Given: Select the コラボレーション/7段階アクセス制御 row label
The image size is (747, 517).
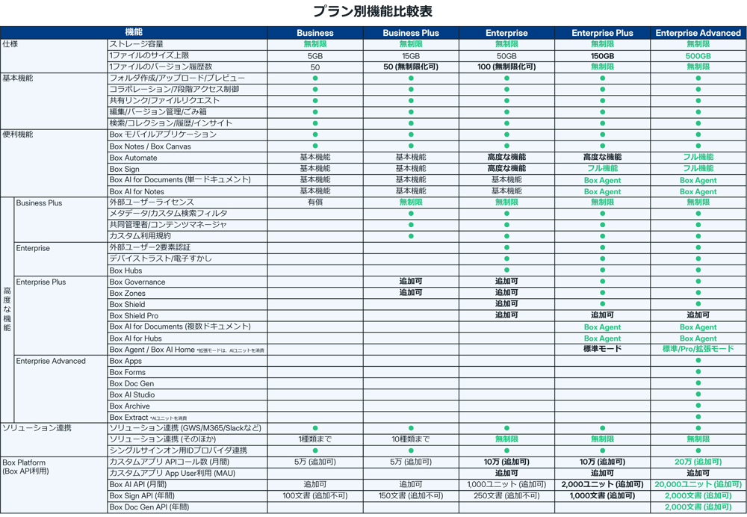Looking at the screenshot, I should pyautogui.click(x=174, y=89).
